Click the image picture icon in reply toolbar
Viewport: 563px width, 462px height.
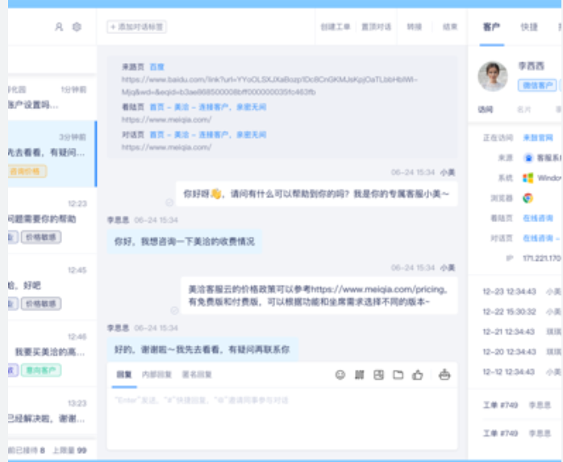pos(378,375)
